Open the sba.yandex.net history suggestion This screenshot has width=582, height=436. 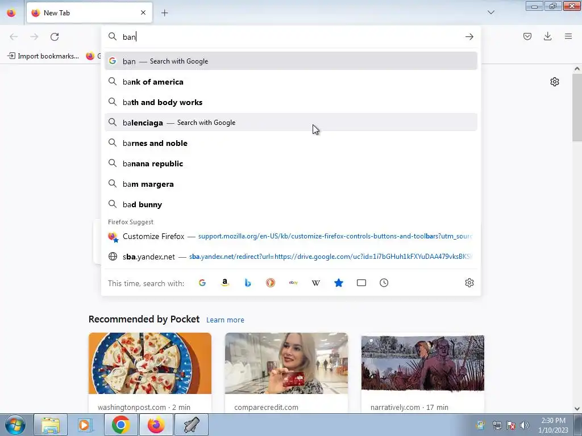click(x=291, y=257)
